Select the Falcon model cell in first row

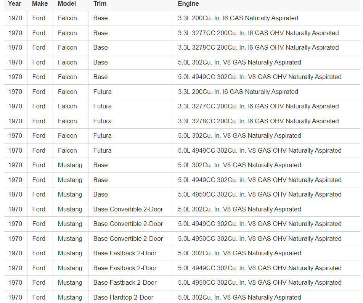67,18
